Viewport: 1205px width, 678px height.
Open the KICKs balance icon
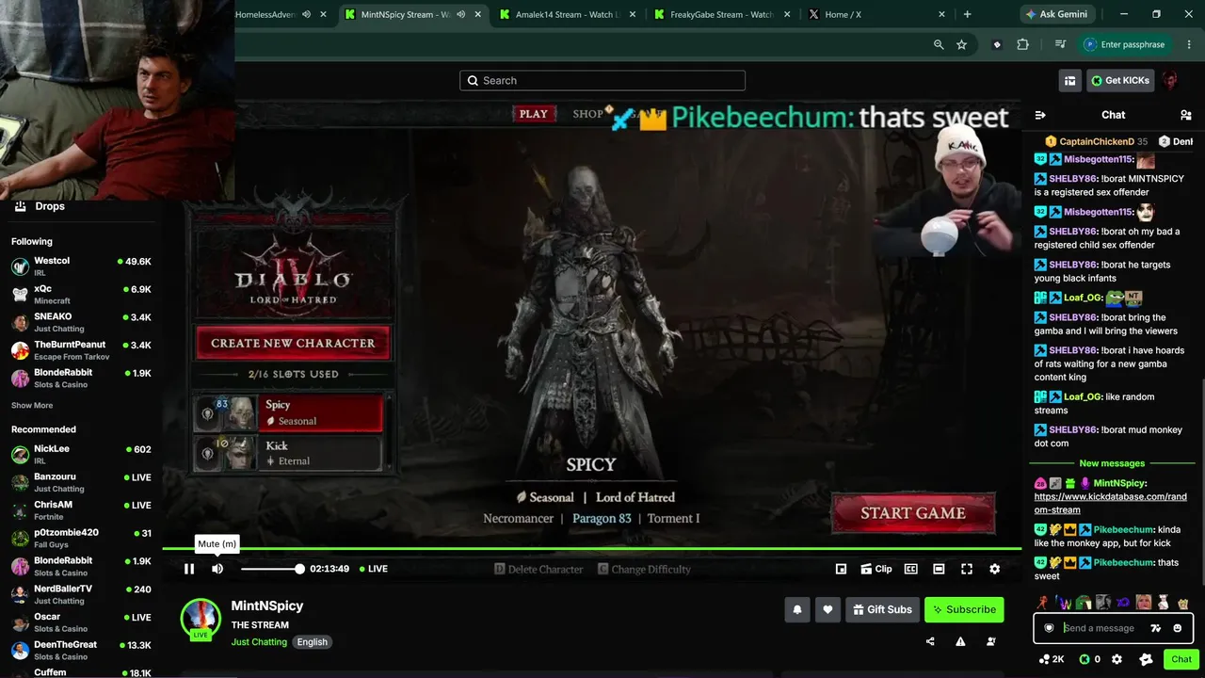(1089, 659)
